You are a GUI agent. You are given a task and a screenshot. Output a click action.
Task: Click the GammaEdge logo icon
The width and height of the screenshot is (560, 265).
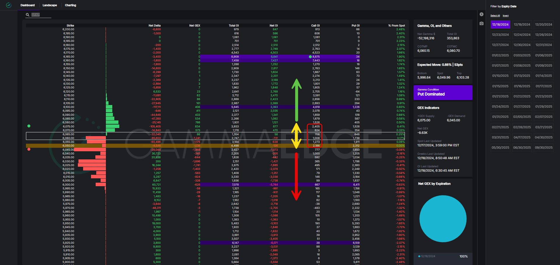tap(9, 5)
